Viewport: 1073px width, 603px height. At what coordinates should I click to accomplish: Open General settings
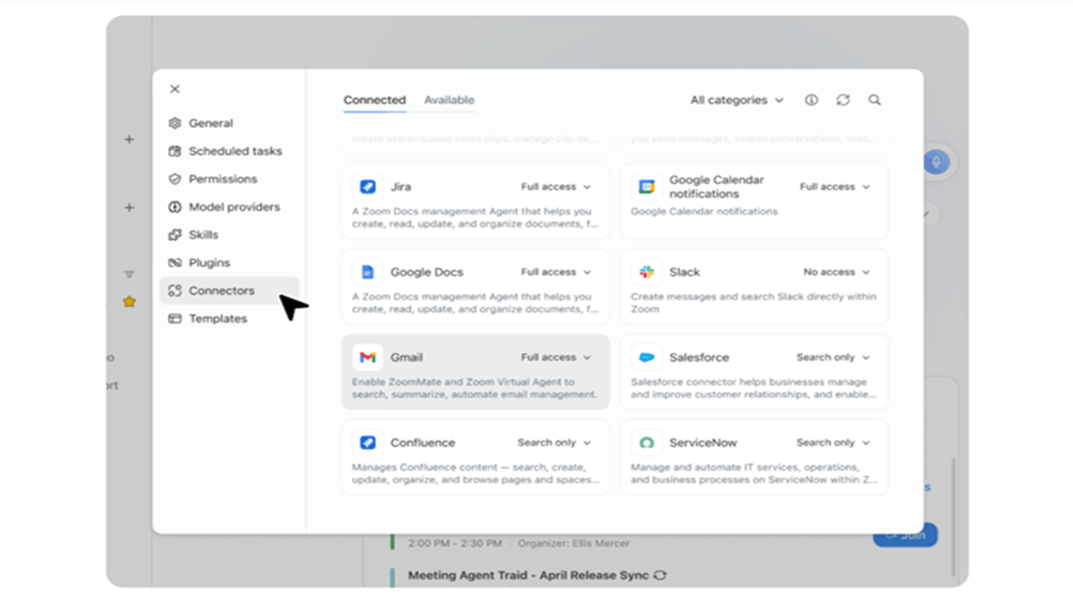pos(229,123)
